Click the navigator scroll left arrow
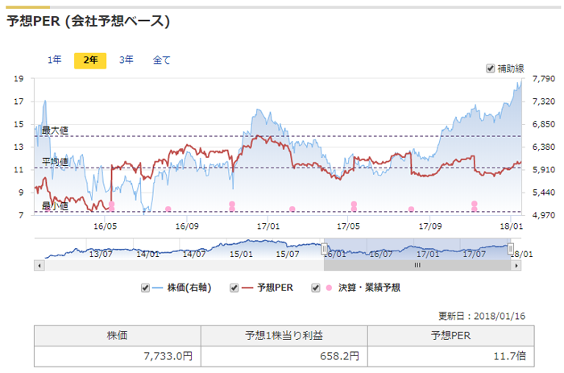564x373 pixels. pos(39,266)
